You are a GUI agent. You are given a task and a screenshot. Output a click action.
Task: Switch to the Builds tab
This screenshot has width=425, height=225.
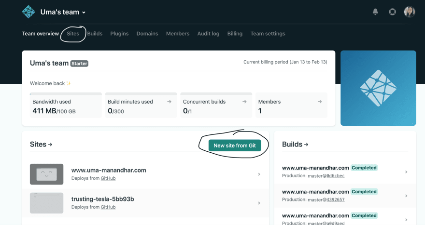[x=95, y=34]
